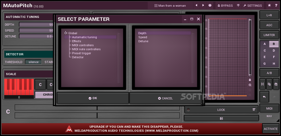Open the SETTINGS menu
This screenshot has height=136, width=281.
tap(253, 6)
